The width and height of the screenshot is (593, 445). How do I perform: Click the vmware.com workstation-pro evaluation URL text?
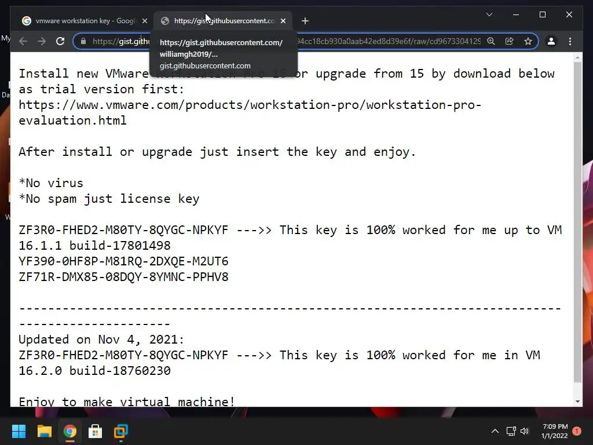coord(250,112)
